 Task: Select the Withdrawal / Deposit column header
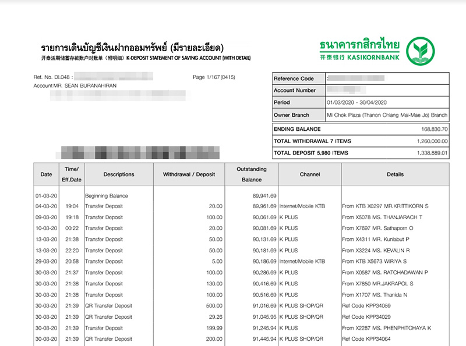pyautogui.click(x=189, y=174)
